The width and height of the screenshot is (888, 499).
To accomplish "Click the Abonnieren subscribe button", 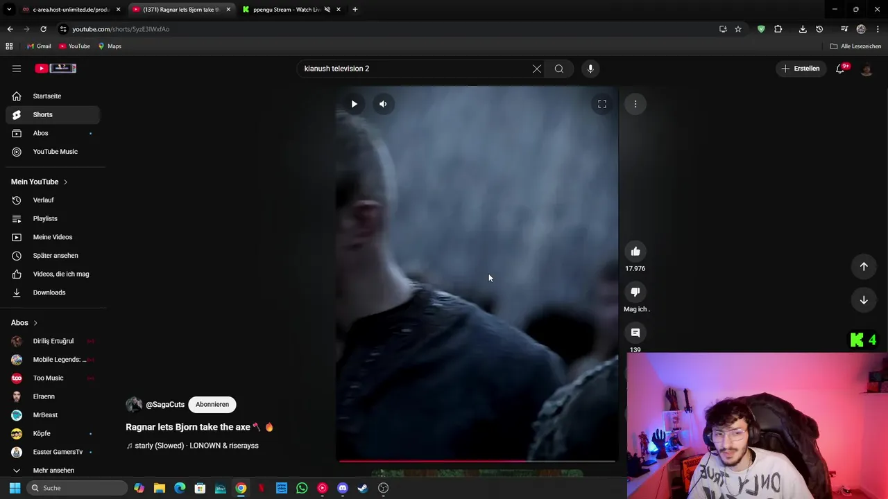I will coord(212,405).
